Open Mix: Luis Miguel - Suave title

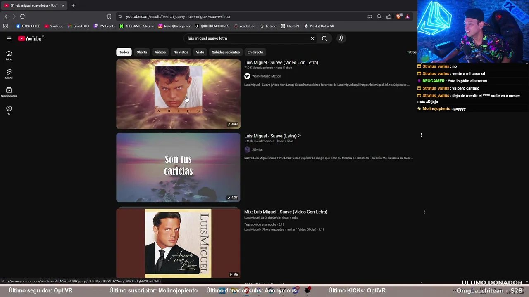click(286, 212)
